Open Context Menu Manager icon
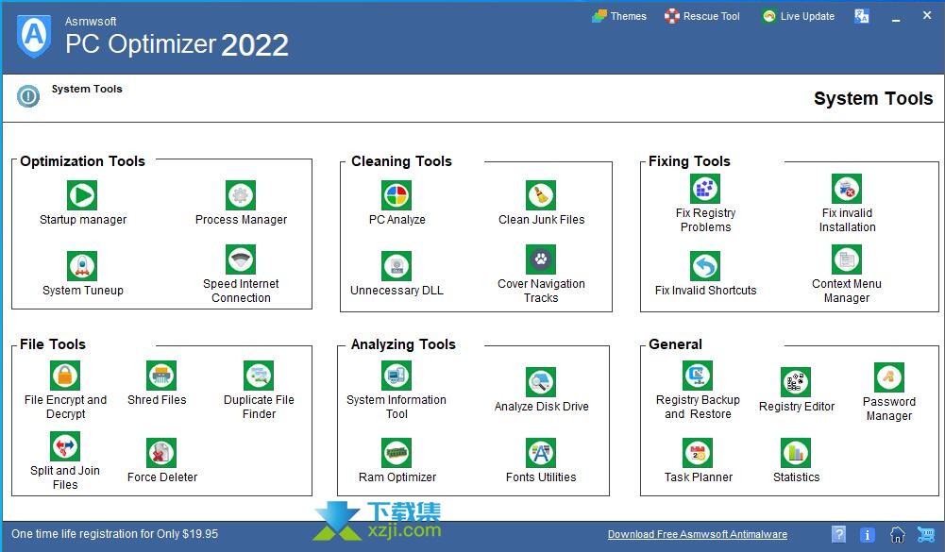The width and height of the screenshot is (945, 552). point(847,259)
